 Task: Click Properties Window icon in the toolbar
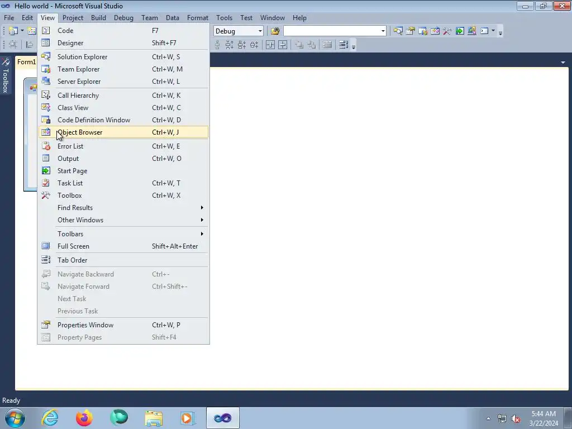(x=411, y=31)
